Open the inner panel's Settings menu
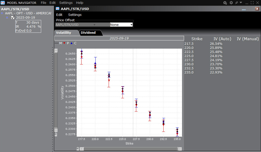261x152 pixels. point(75,15)
